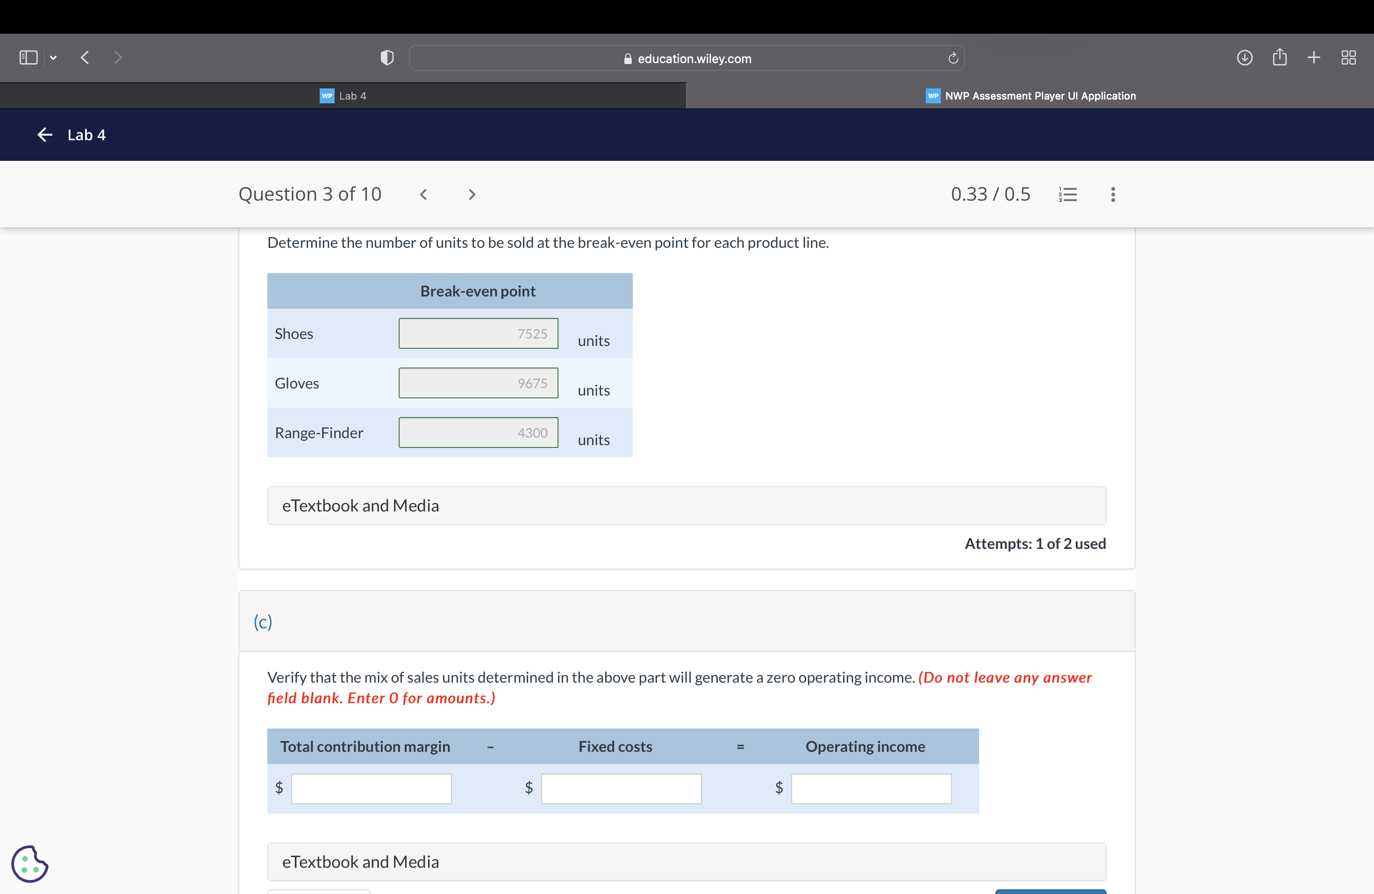The height and width of the screenshot is (894, 1374).
Task: Open the sidebar options dropdown arrow
Action: coord(53,58)
